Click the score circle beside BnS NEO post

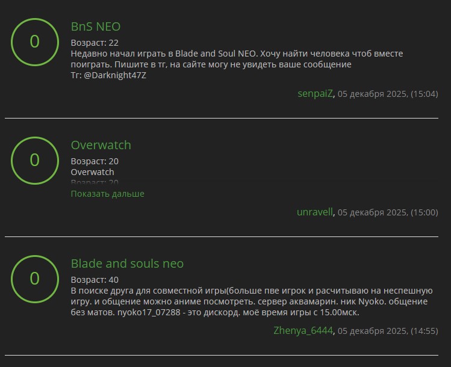(34, 42)
